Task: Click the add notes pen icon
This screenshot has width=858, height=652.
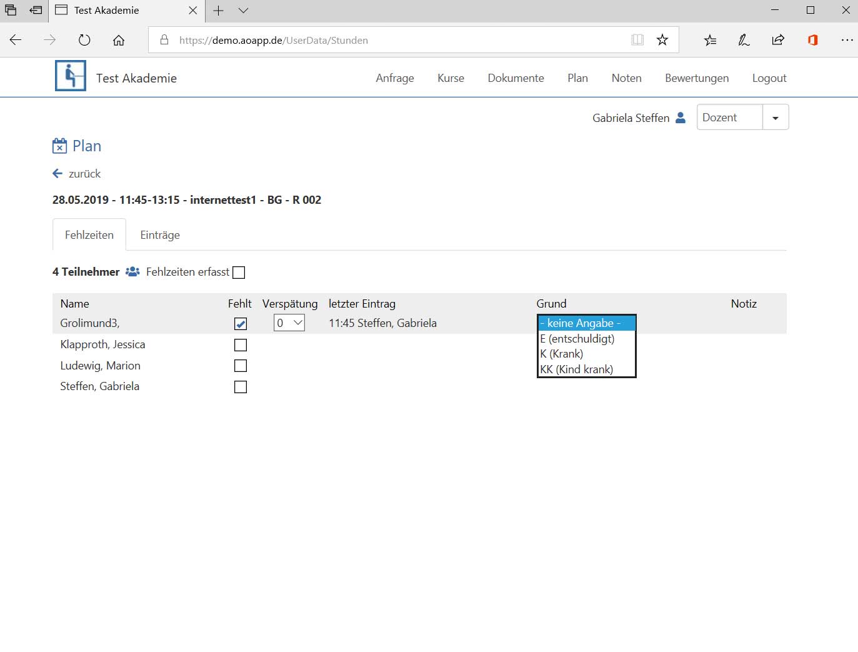Action: coord(744,40)
